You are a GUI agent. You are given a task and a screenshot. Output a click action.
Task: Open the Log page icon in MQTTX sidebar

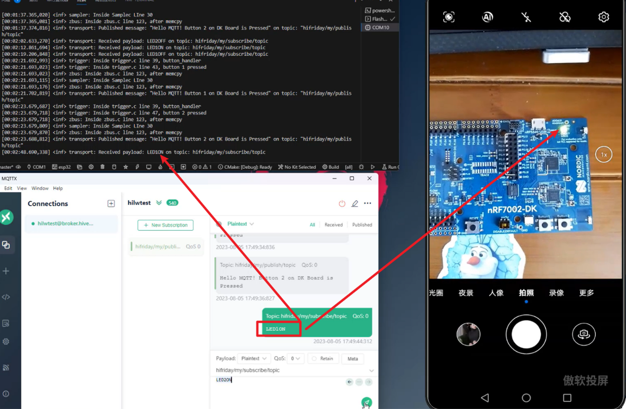(x=6, y=323)
